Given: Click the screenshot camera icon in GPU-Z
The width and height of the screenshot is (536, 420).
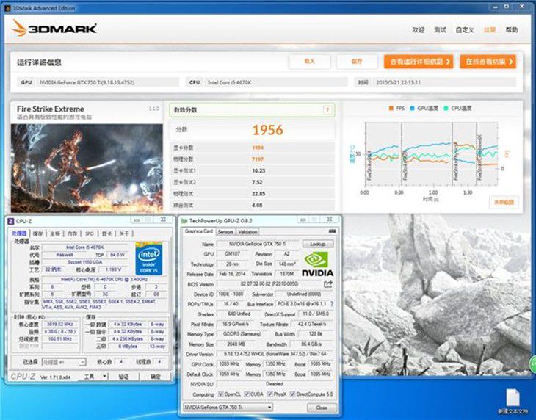Looking at the screenshot, I should pos(332,231).
